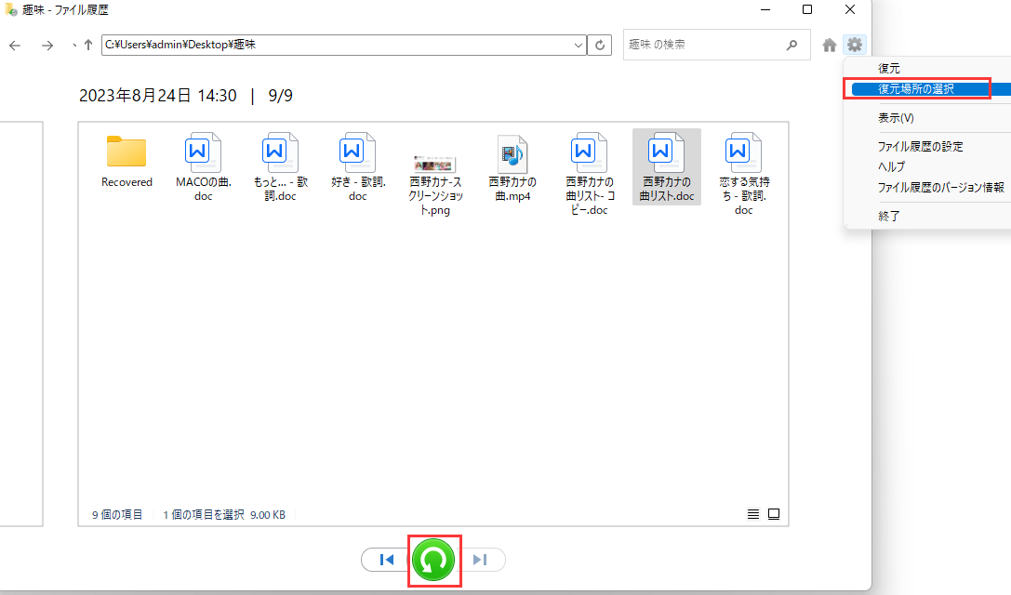
Task: Choose 復元 from the menu
Action: point(888,69)
